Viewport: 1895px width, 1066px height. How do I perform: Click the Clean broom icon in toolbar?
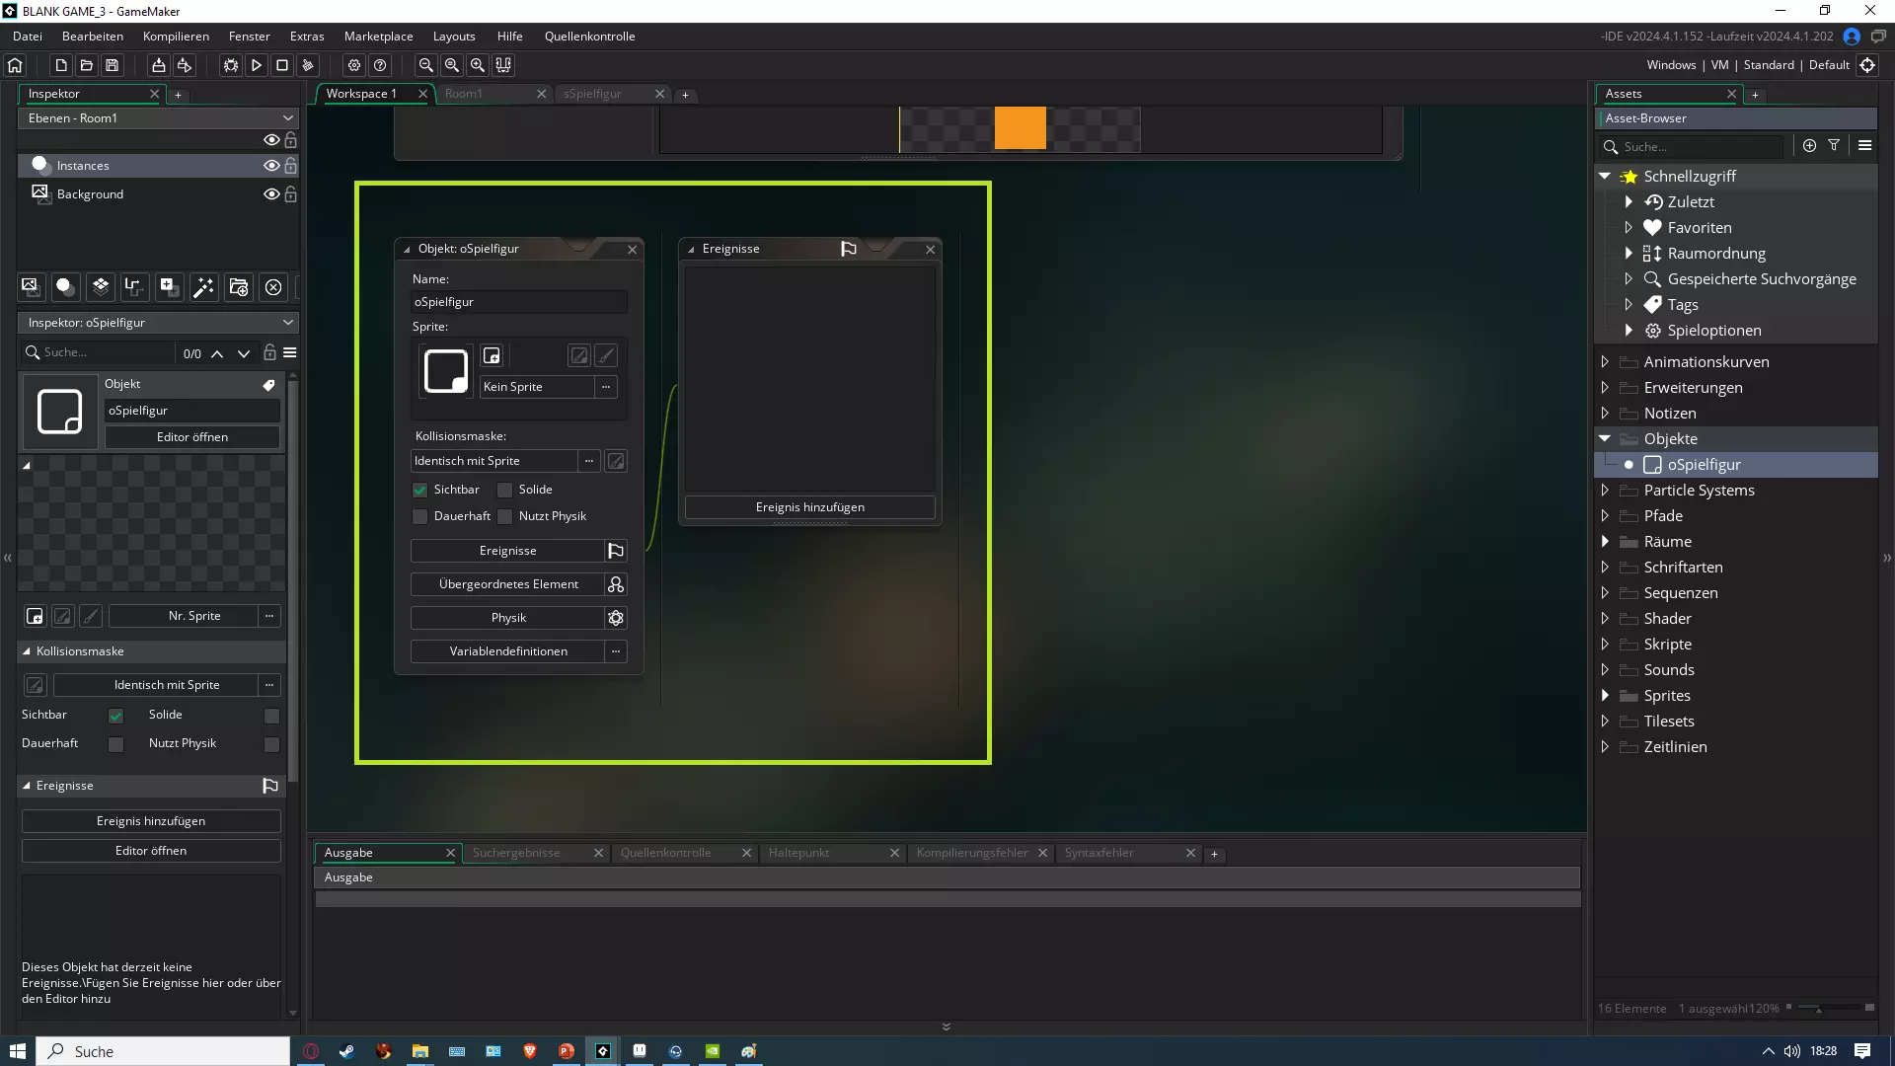pyautogui.click(x=308, y=65)
